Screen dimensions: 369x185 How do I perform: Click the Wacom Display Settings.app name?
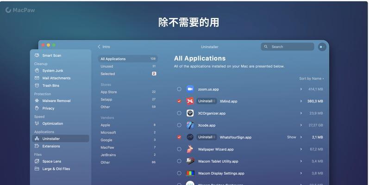click(221, 173)
